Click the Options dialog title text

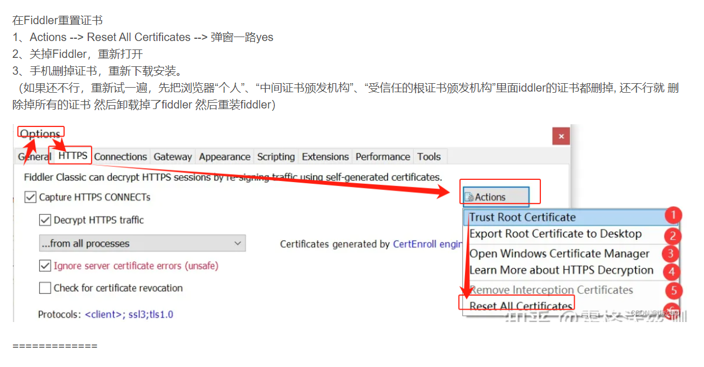40,134
